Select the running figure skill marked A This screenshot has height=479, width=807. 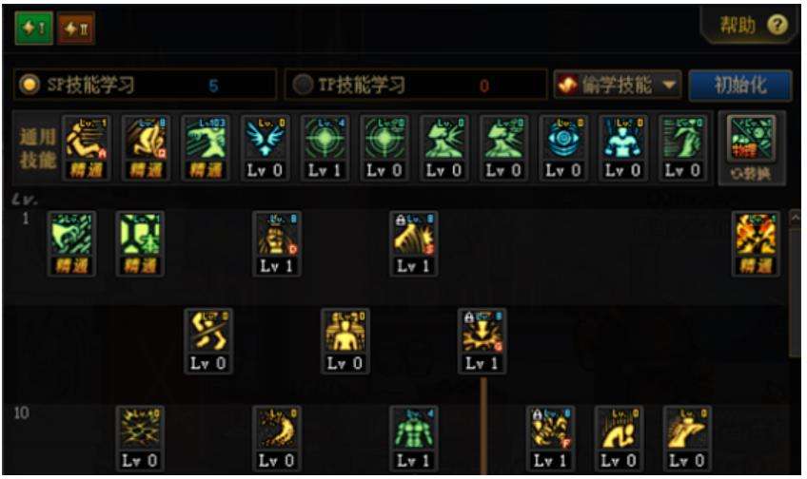click(86, 148)
